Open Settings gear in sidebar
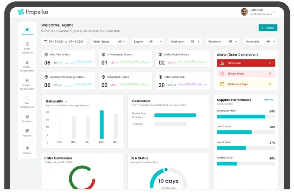This screenshot has width=294, height=193. click(27, 148)
